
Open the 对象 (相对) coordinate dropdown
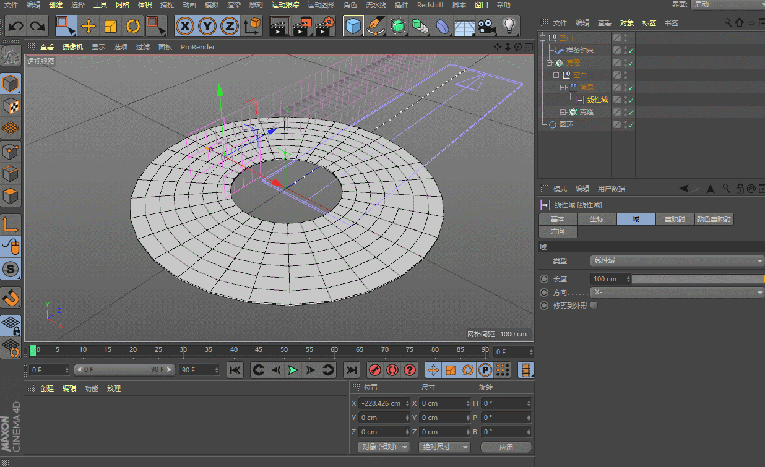tap(384, 447)
